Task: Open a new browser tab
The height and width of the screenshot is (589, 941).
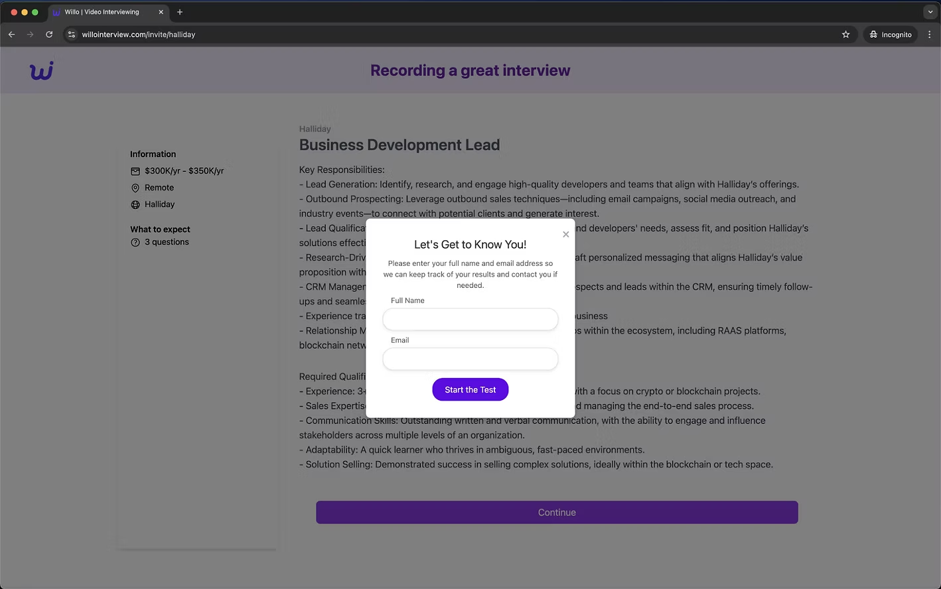Action: pyautogui.click(x=180, y=12)
